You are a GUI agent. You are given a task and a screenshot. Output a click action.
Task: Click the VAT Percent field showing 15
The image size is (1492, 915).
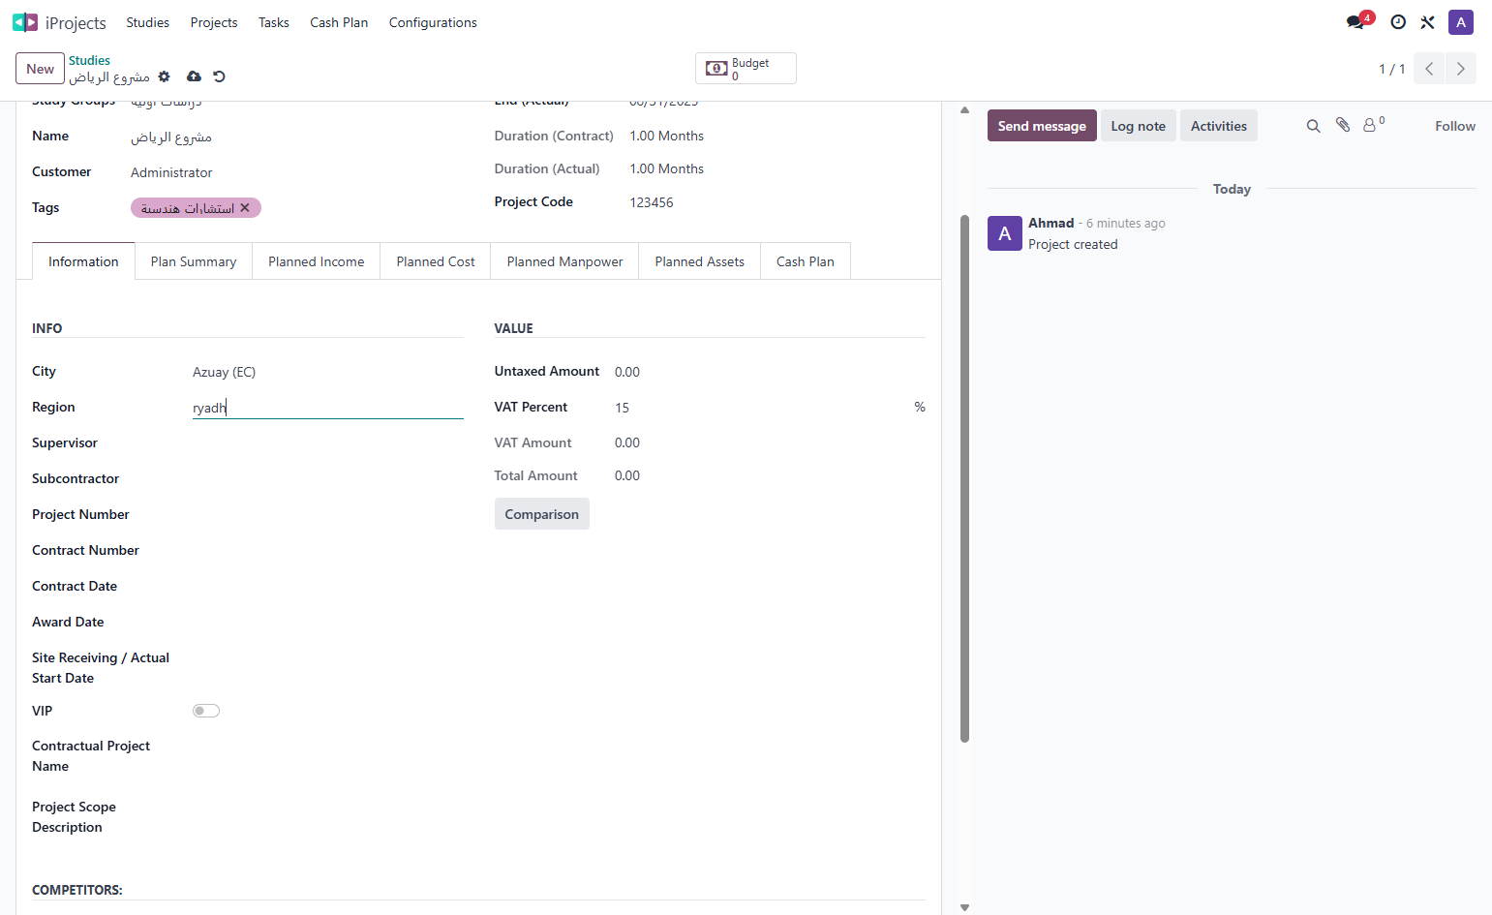pyautogui.click(x=761, y=408)
